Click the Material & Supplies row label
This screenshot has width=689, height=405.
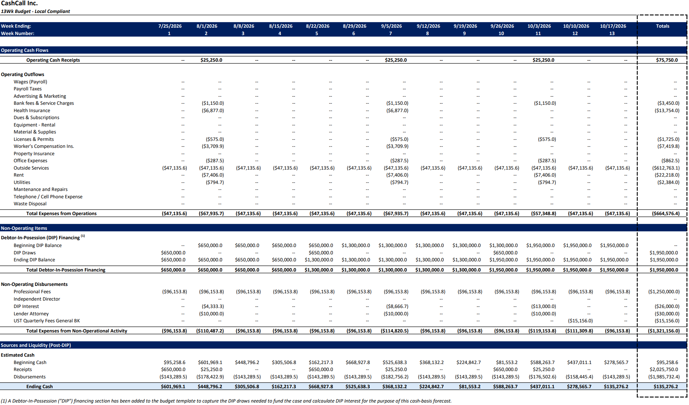35,132
